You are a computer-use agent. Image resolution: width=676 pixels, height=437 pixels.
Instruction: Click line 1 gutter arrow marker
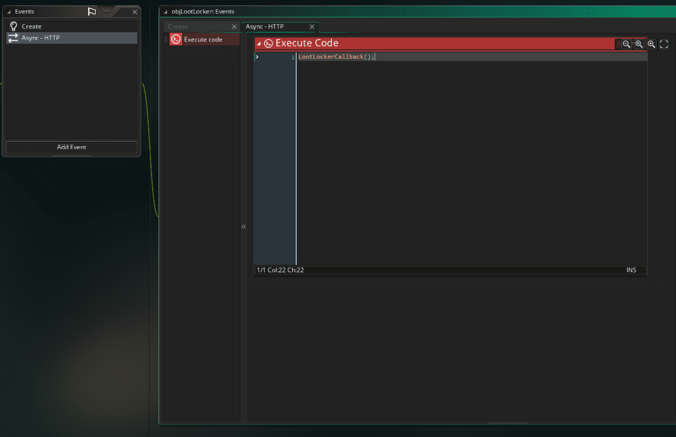257,57
